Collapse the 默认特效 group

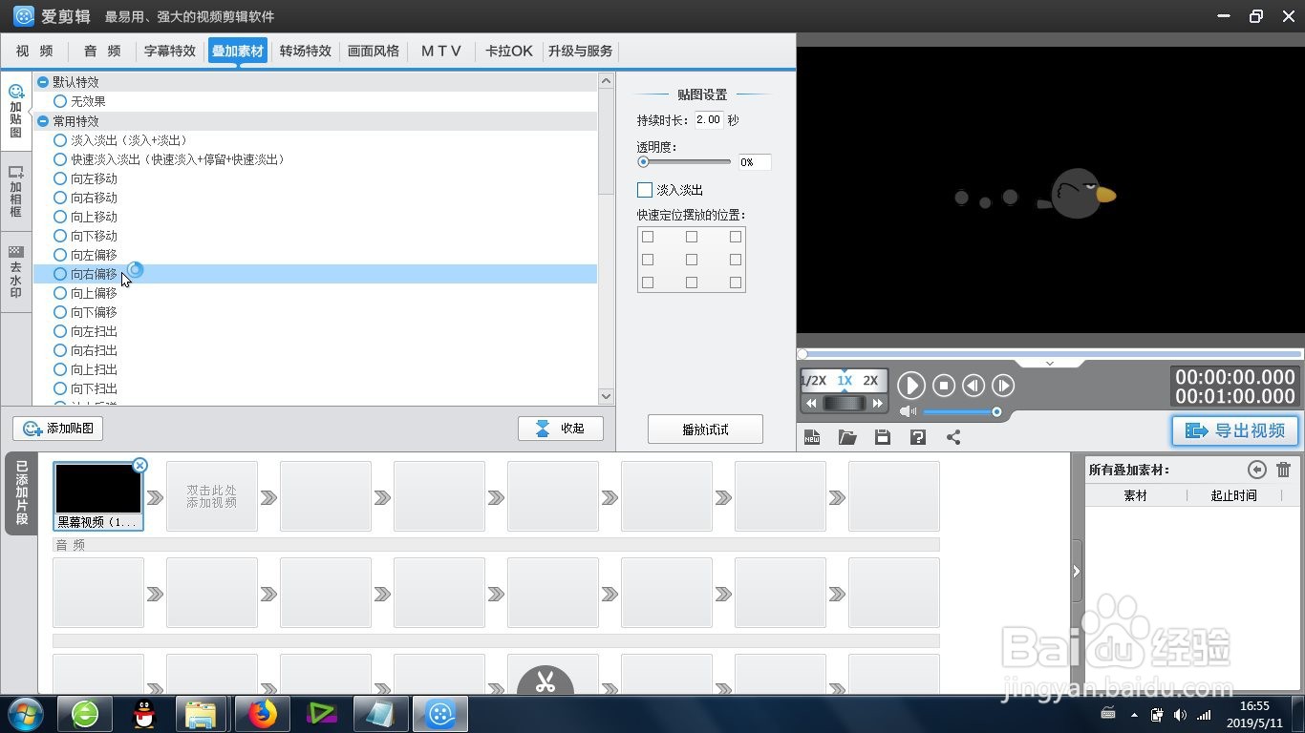click(43, 83)
